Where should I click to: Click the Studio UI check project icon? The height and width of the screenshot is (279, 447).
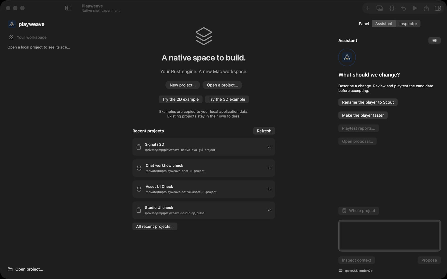[x=139, y=210]
